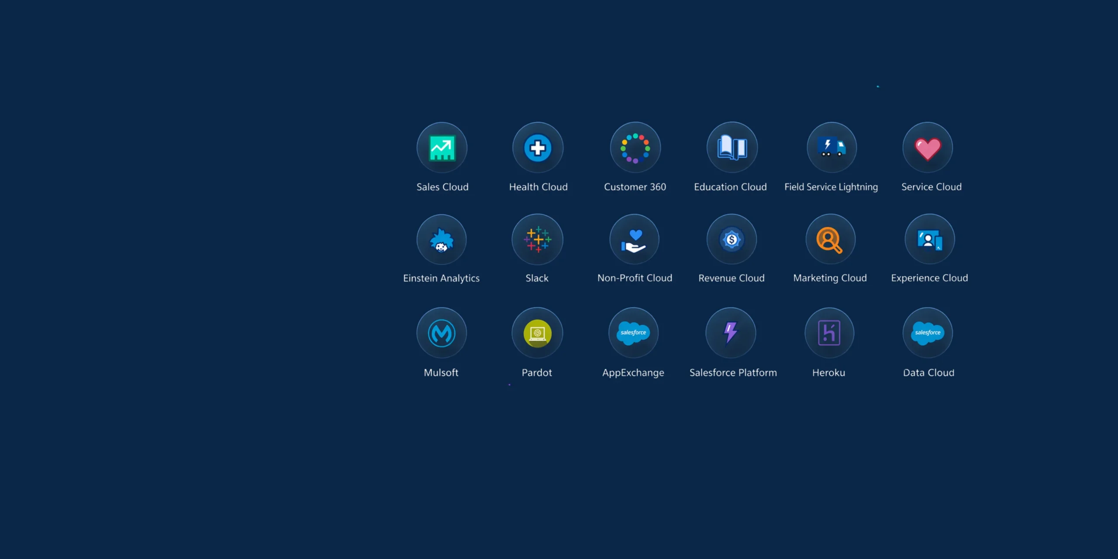Click the "Pardot" label text
Screen dimensions: 1118x559
pyautogui.click(x=537, y=373)
